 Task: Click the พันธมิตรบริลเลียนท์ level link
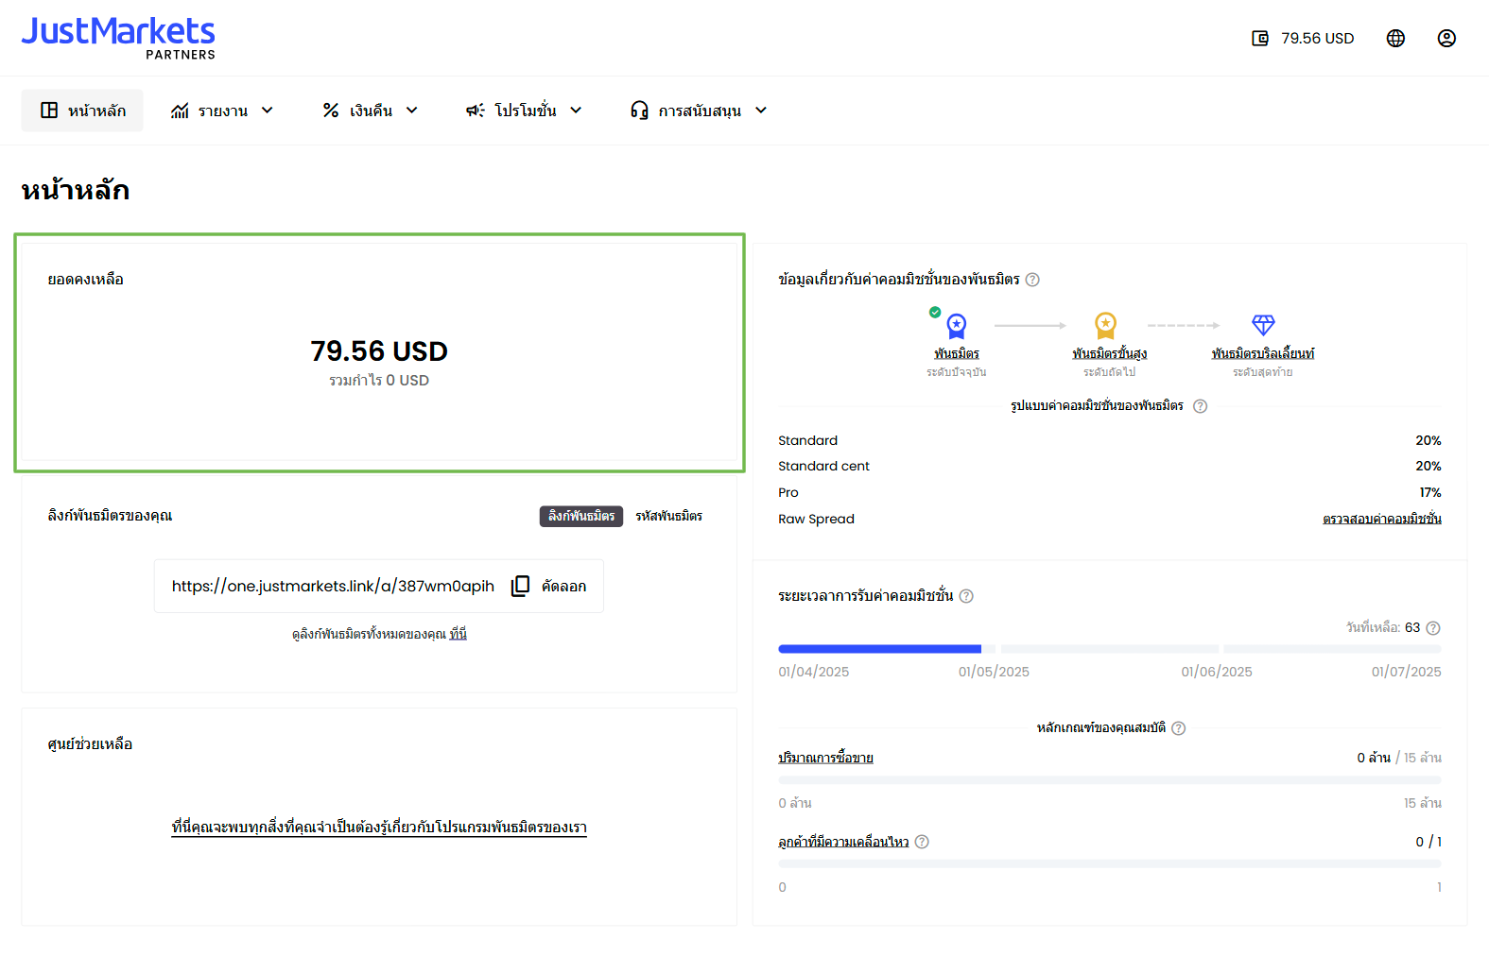click(x=1263, y=353)
